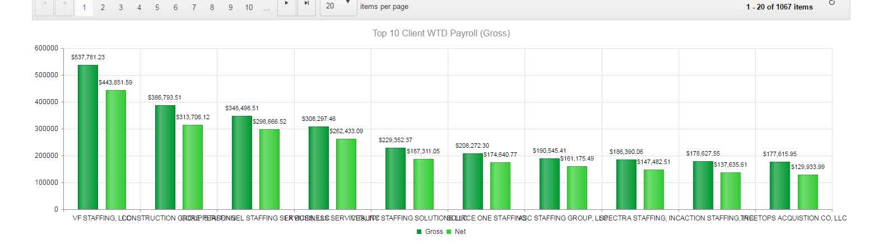Click the SPECTRA STAFFING, INC axis label
870x244 pixels.
point(640,218)
